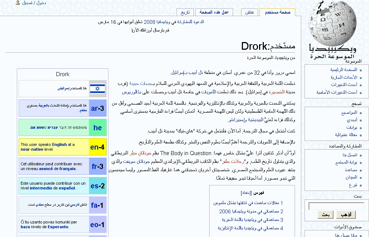Open the مقالة عشوائية random article link
The height and width of the screenshot is (237, 369).
pos(346,135)
